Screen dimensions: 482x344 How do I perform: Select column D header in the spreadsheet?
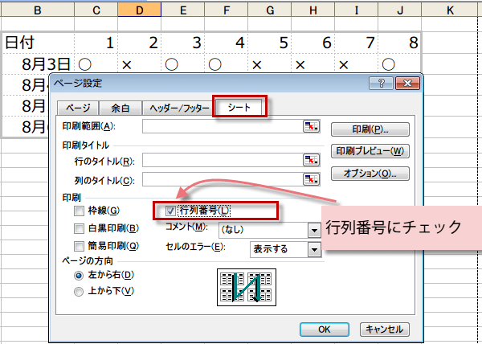click(x=140, y=10)
